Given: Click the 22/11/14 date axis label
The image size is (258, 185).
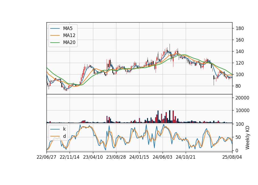Looking at the screenshot, I should 70,157.
